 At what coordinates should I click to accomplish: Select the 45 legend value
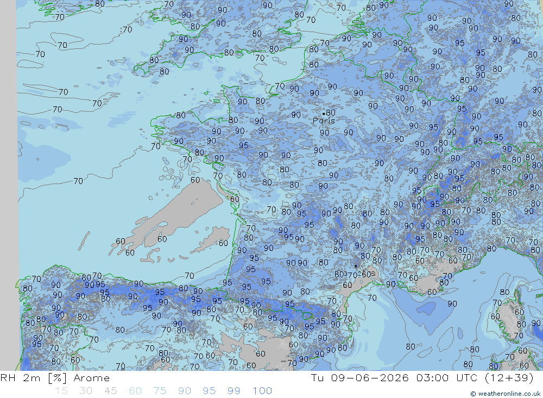click(x=111, y=391)
